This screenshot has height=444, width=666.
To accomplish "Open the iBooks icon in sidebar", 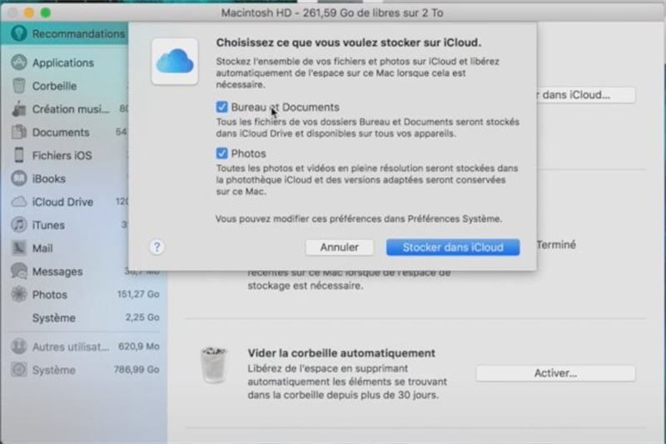I will coord(18,178).
